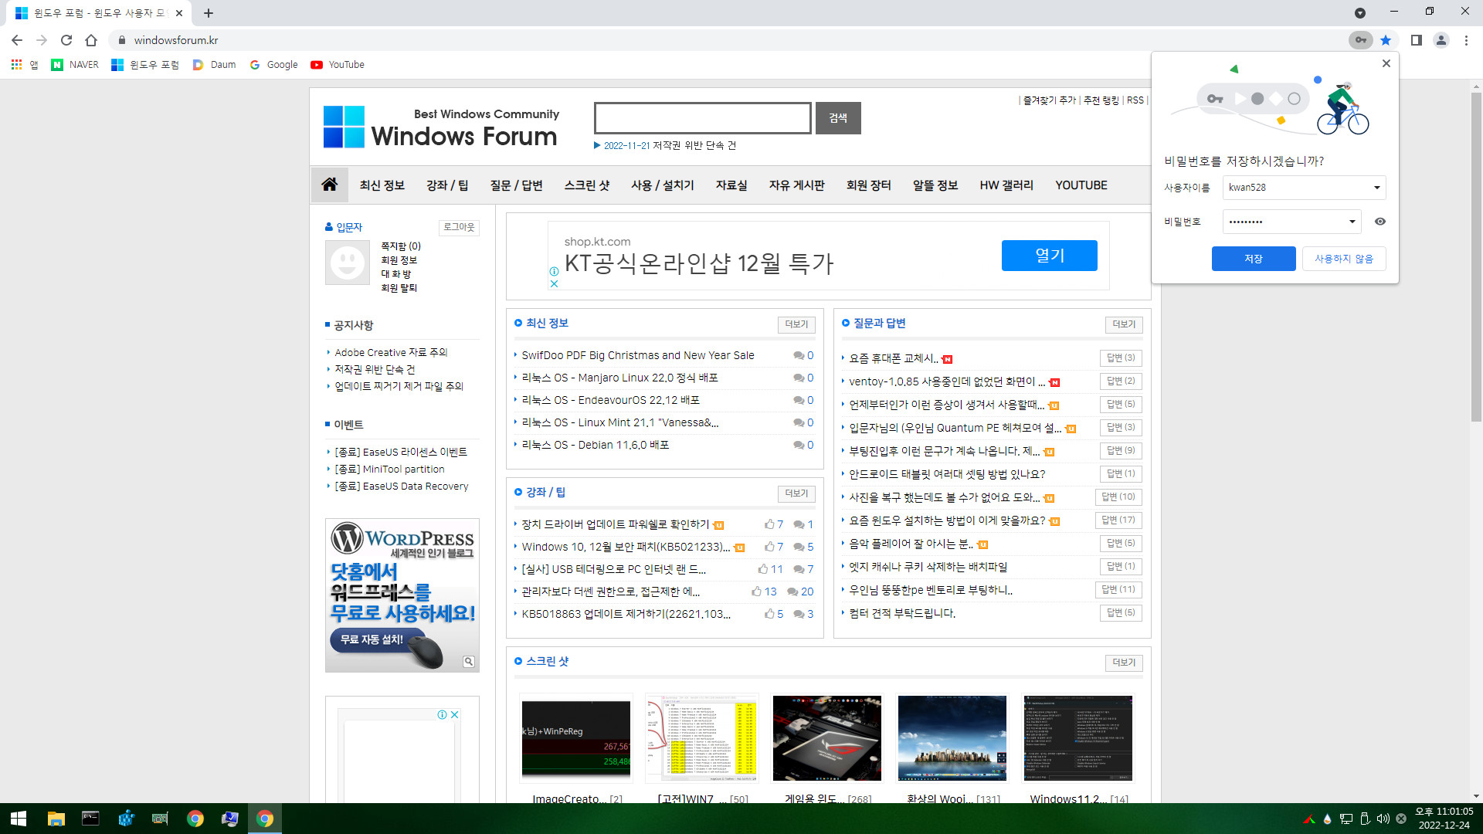The image size is (1483, 834).
Task: Open the Adobe Creative 자료 주의 notice
Action: coord(391,352)
